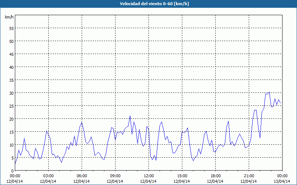
Task: Click the x-axis time label '18:00'
Action: point(216,176)
